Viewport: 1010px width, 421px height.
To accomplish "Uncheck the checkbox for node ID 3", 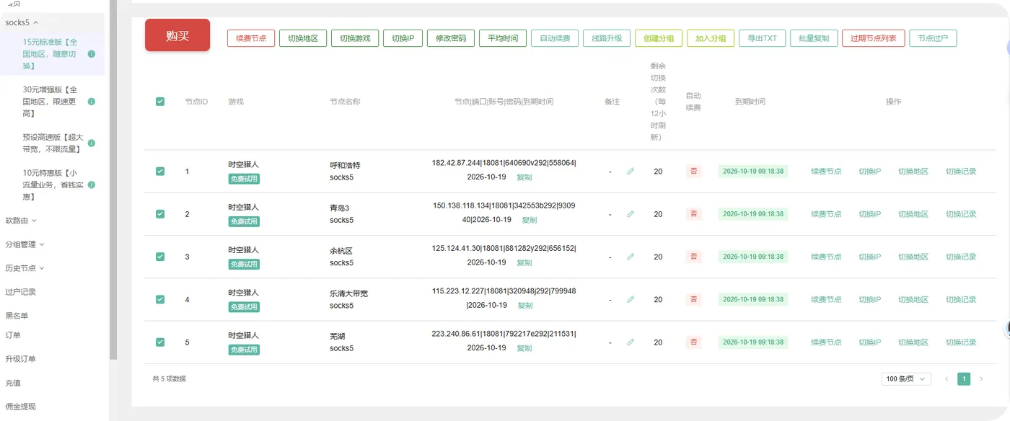I will 160,257.
